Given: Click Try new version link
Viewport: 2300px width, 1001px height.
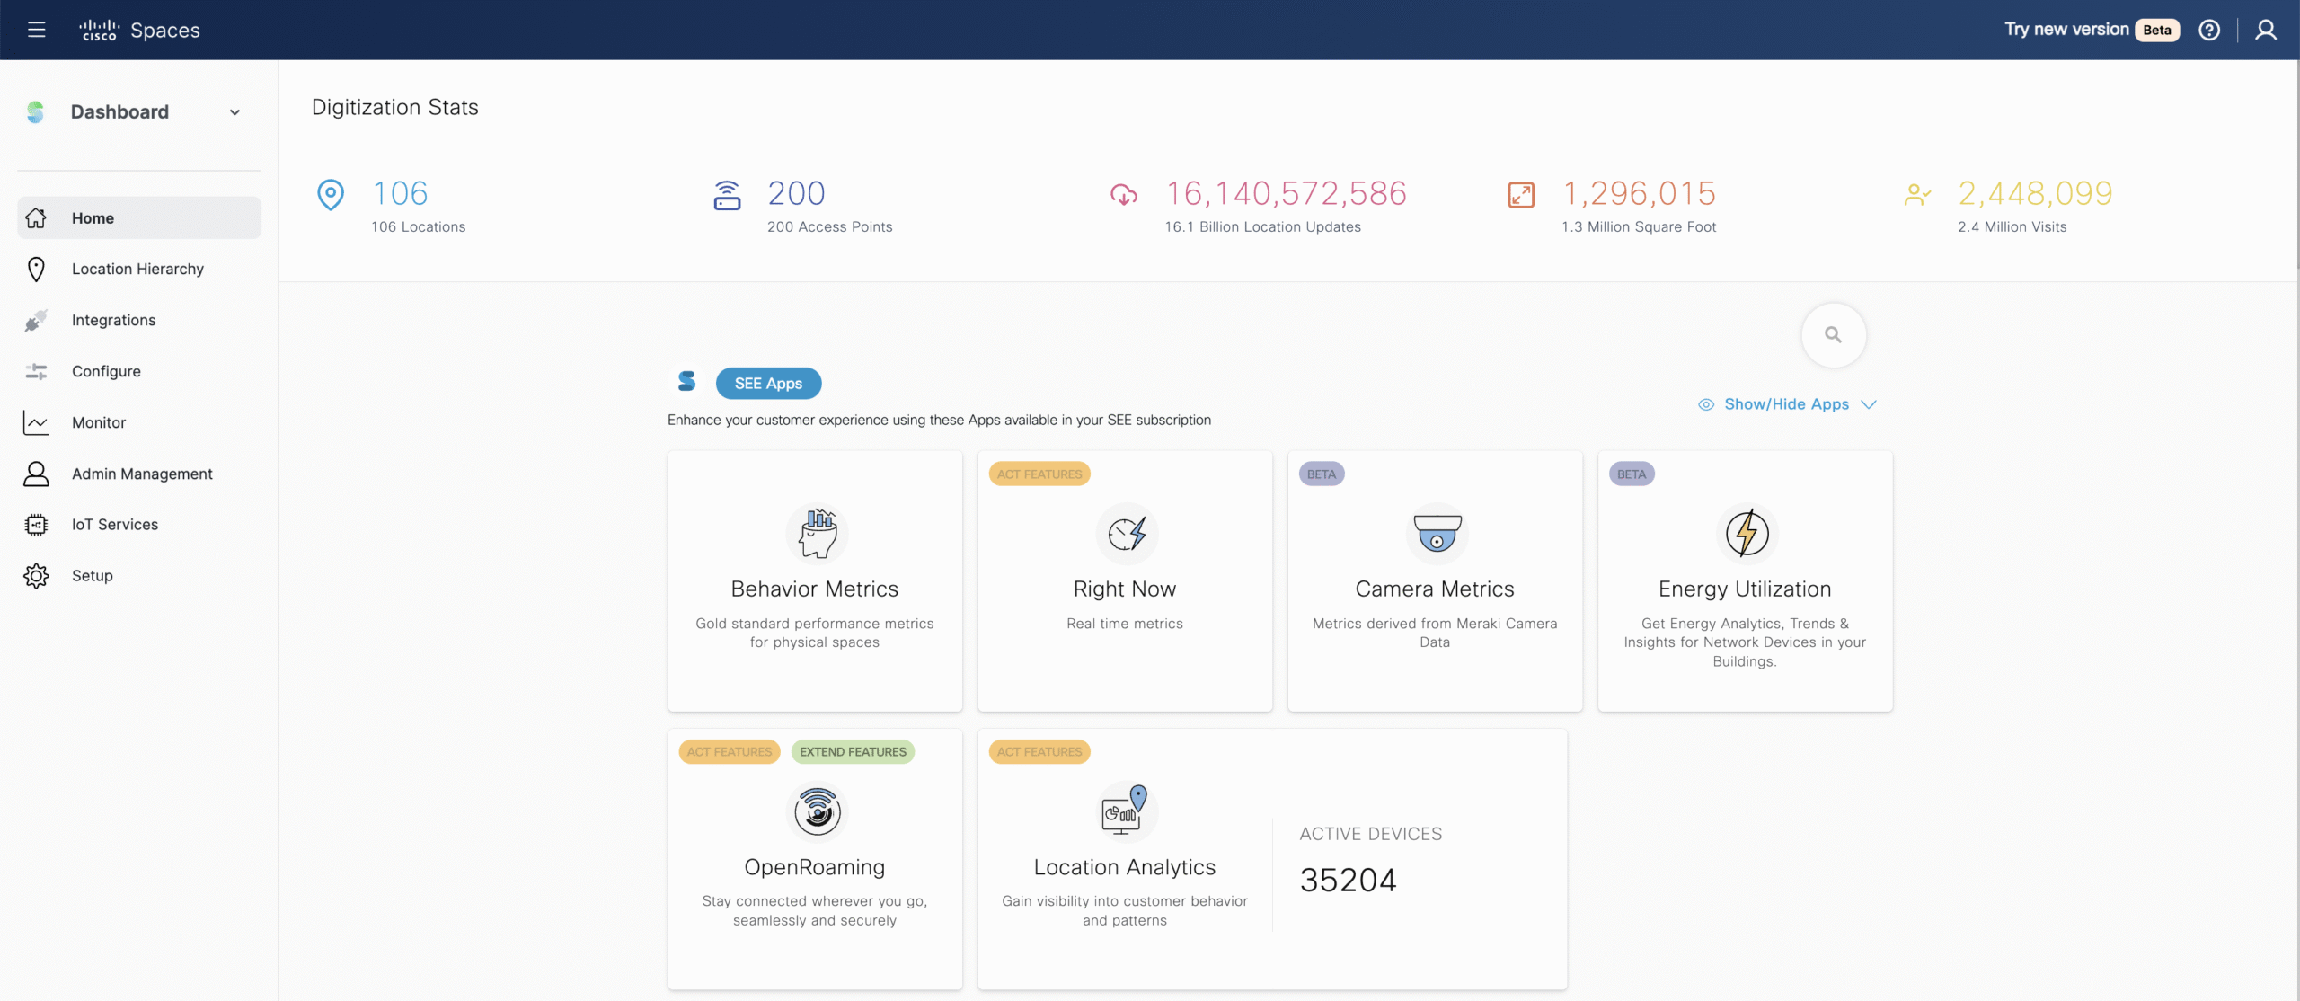Looking at the screenshot, I should (x=2066, y=30).
